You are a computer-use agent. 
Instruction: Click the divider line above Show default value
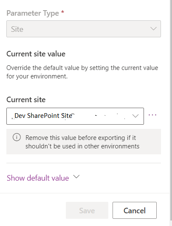pyautogui.click(x=84, y=163)
